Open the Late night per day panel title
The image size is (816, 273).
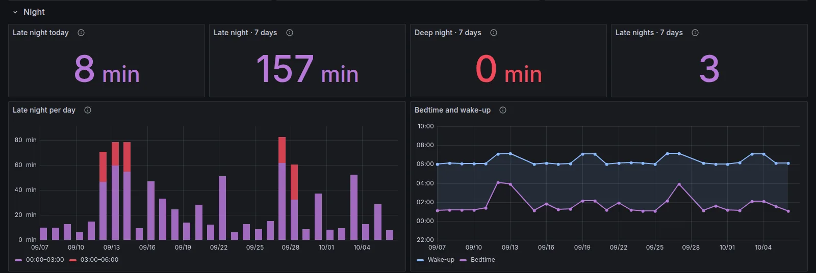[x=44, y=110]
